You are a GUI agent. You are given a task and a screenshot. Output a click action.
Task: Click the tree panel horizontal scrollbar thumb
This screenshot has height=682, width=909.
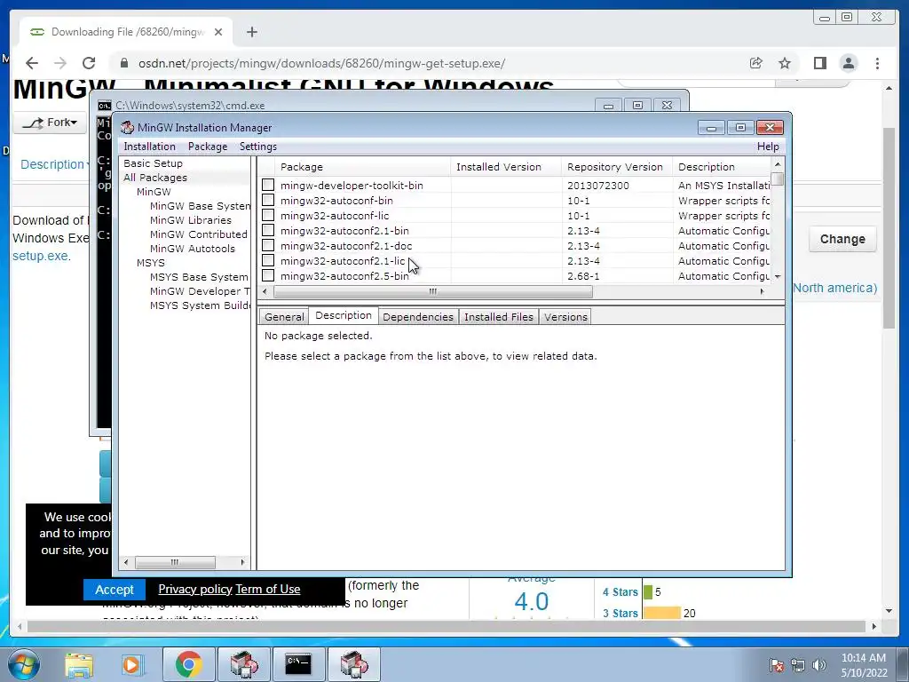point(175,562)
